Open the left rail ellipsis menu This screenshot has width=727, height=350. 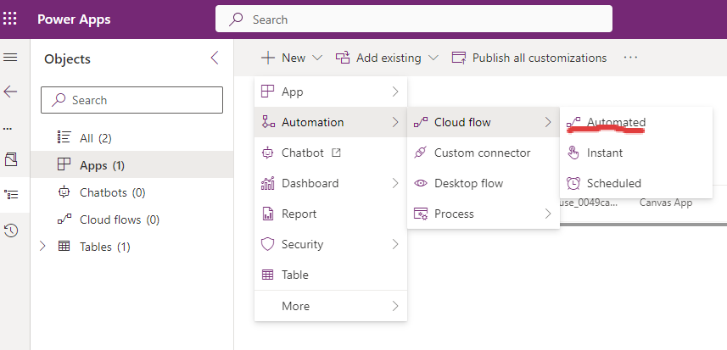[8, 128]
